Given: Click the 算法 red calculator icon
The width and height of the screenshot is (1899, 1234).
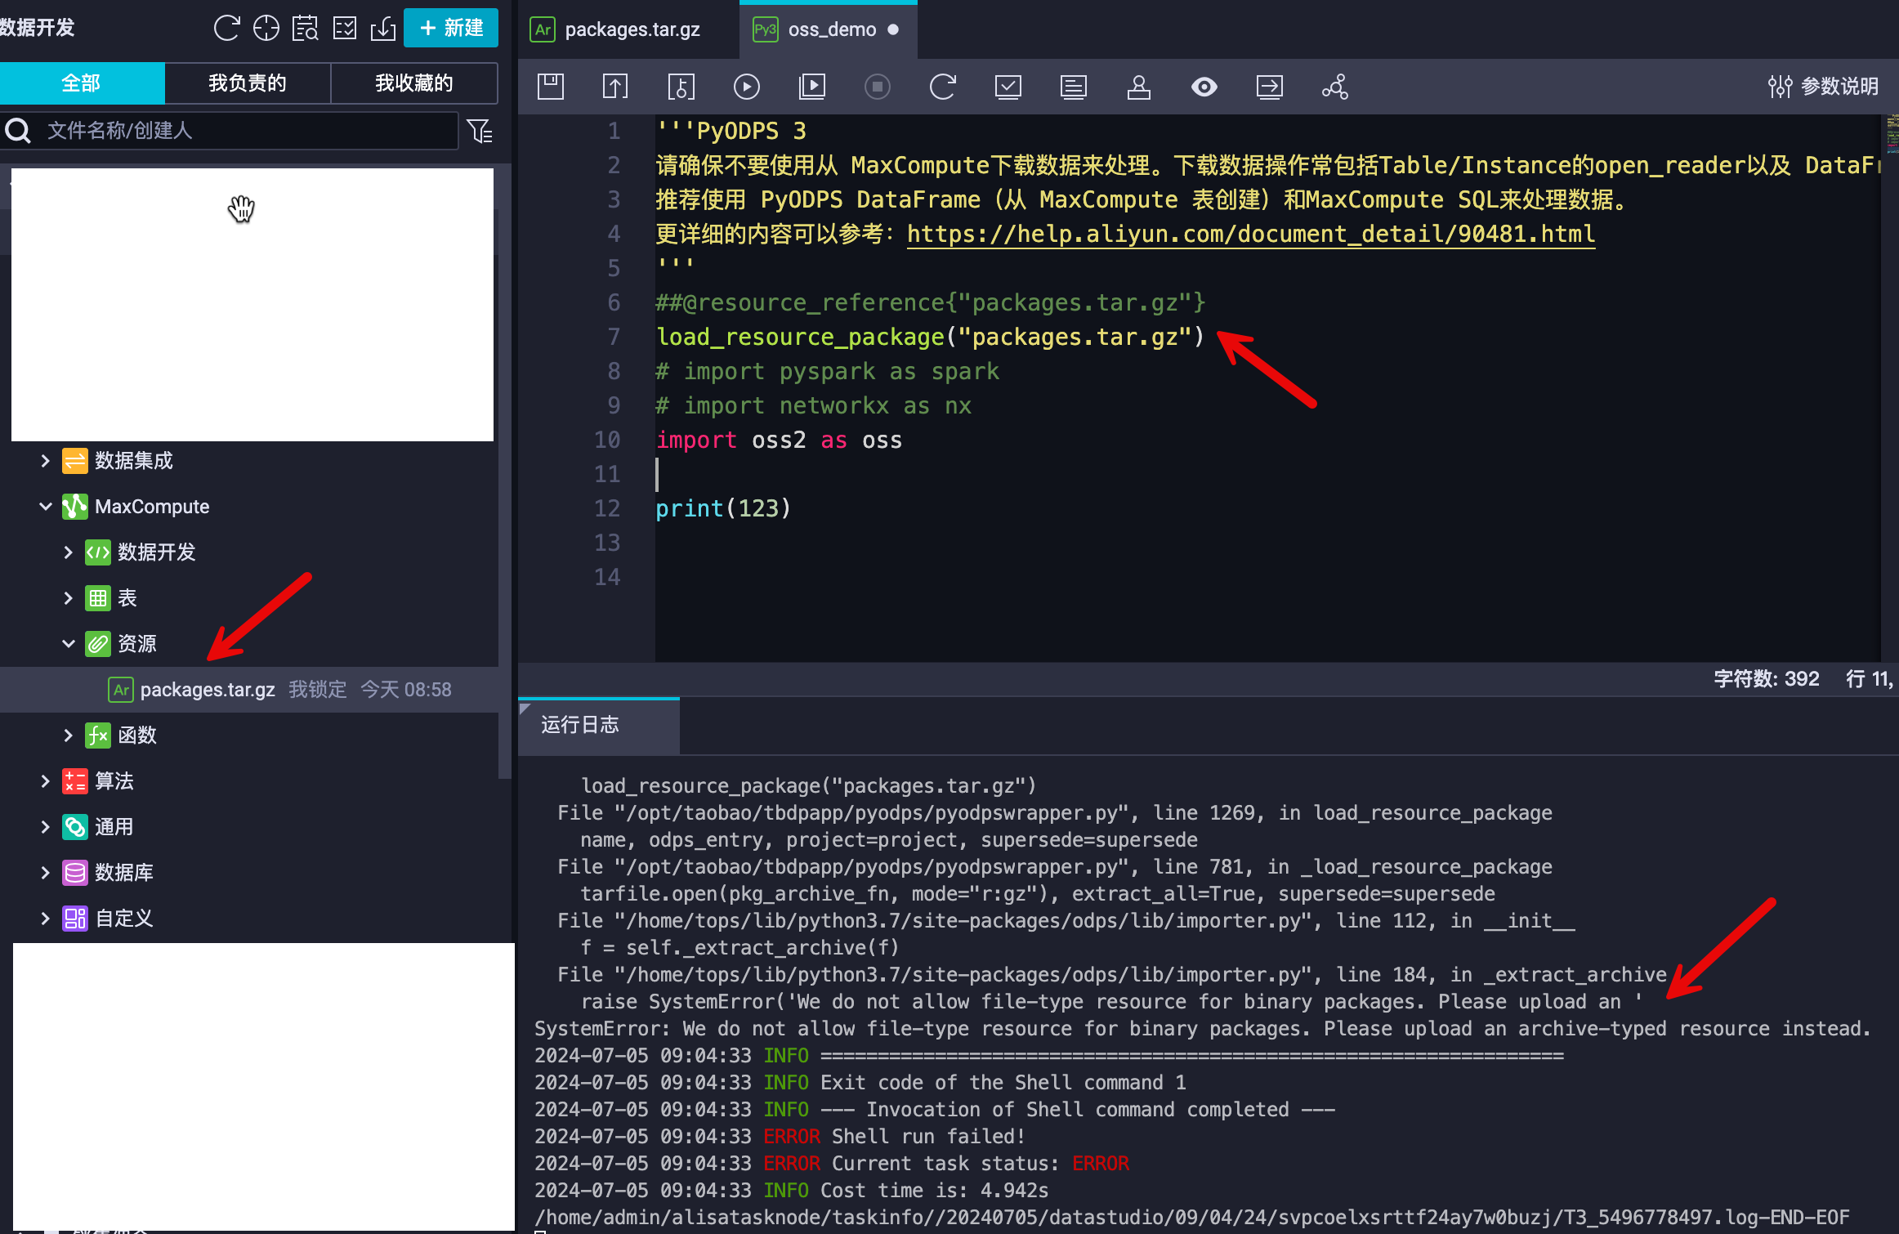Looking at the screenshot, I should coord(75,781).
